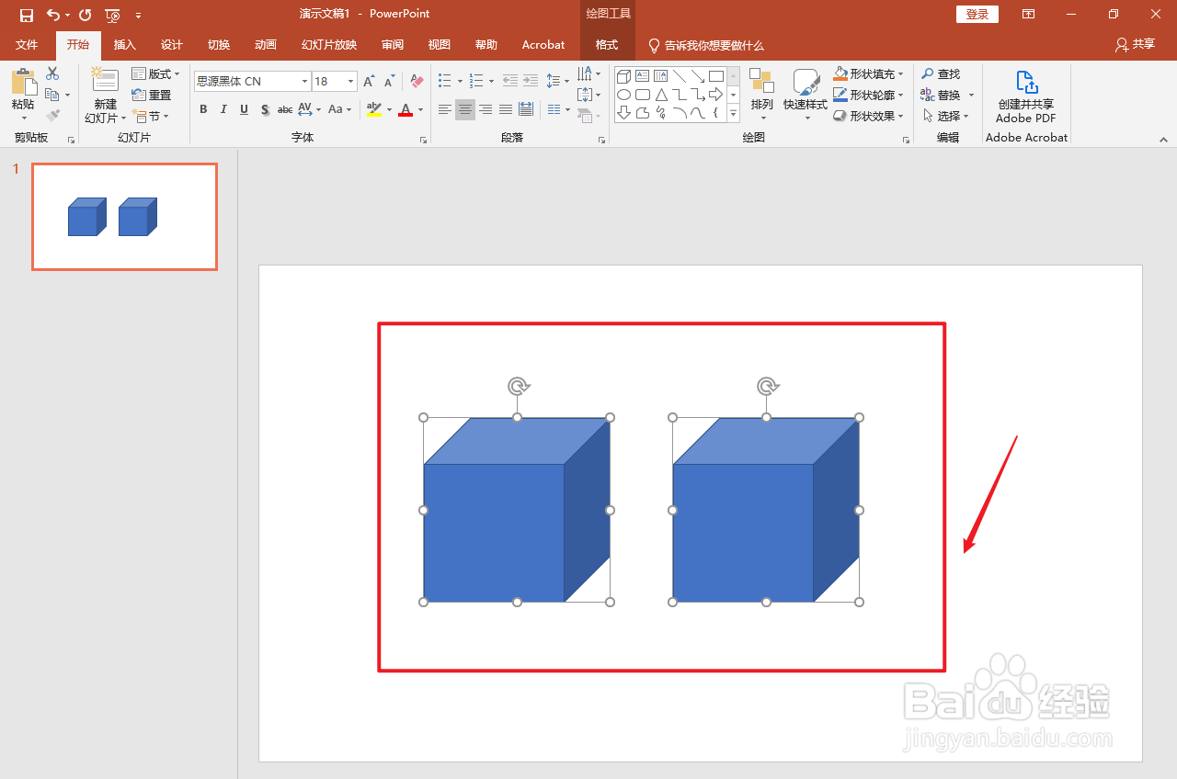The height and width of the screenshot is (779, 1177).
Task: Select the rounded rectangle shape in the gallery
Action: pyautogui.click(x=643, y=95)
